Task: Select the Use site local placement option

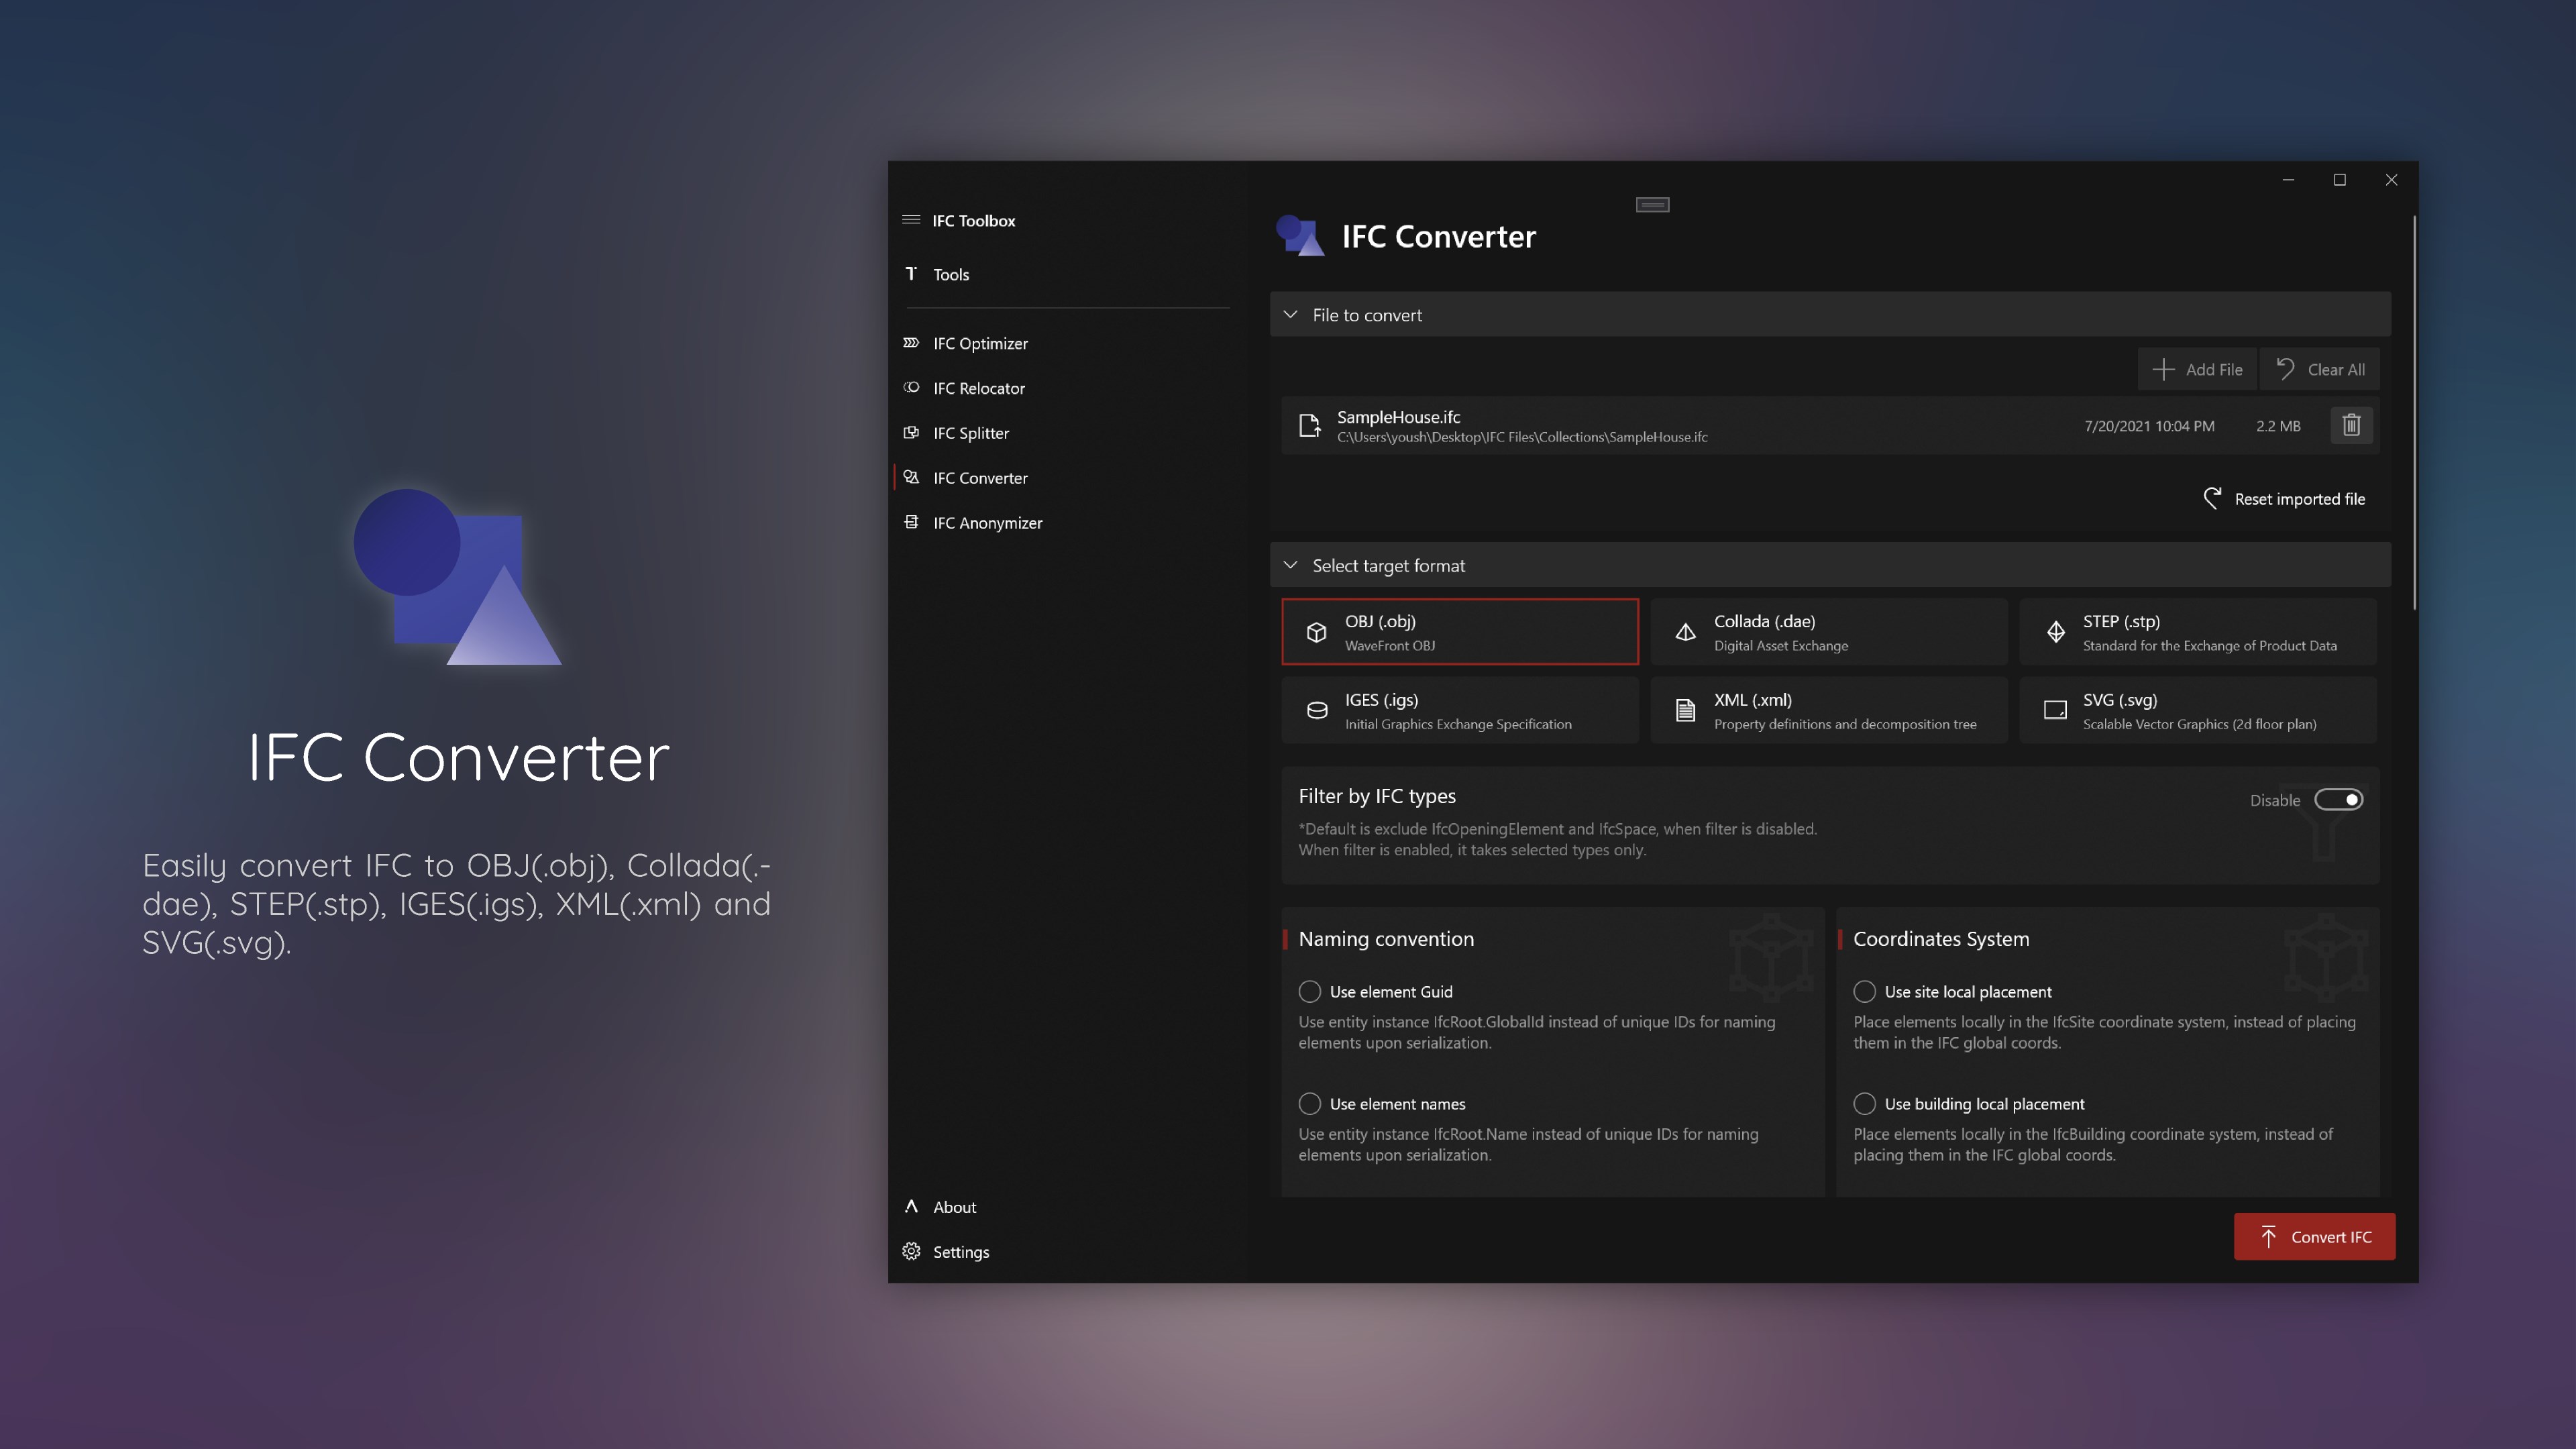Action: tap(1864, 991)
